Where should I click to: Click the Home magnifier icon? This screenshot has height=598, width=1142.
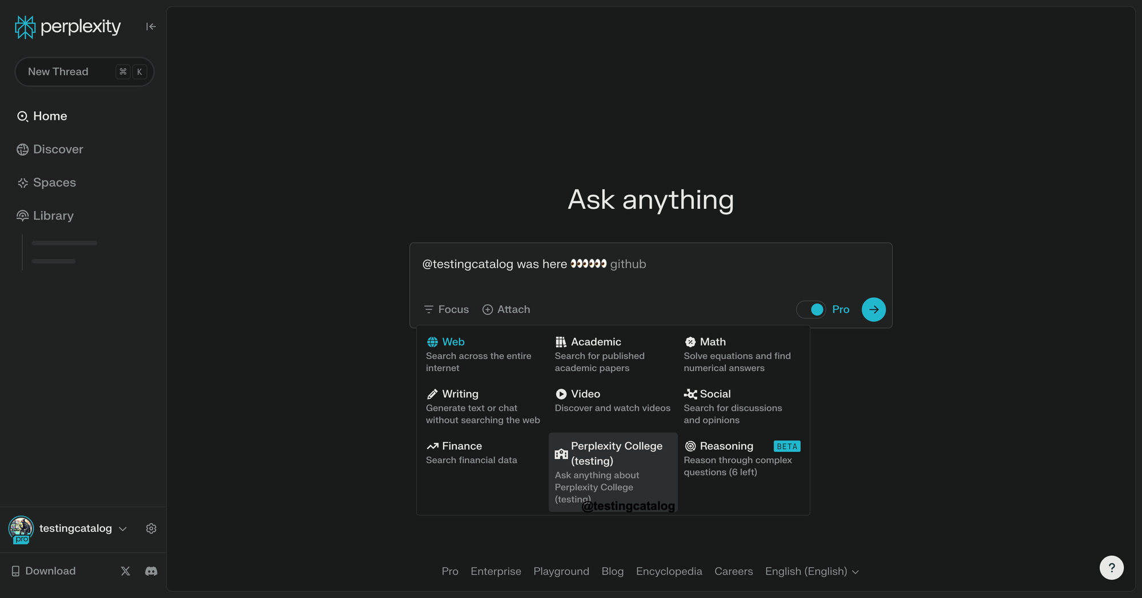[23, 116]
